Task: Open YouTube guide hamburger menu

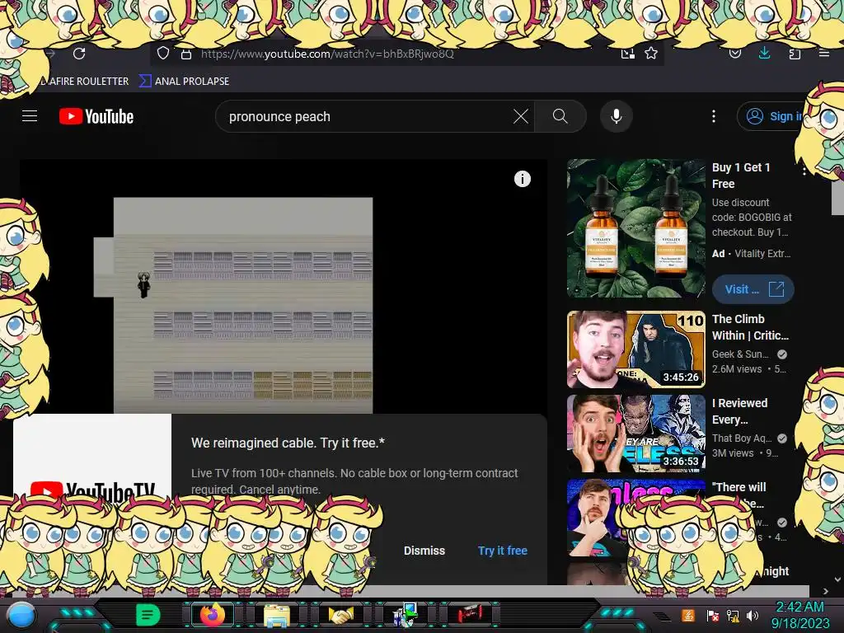Action: pyautogui.click(x=30, y=115)
